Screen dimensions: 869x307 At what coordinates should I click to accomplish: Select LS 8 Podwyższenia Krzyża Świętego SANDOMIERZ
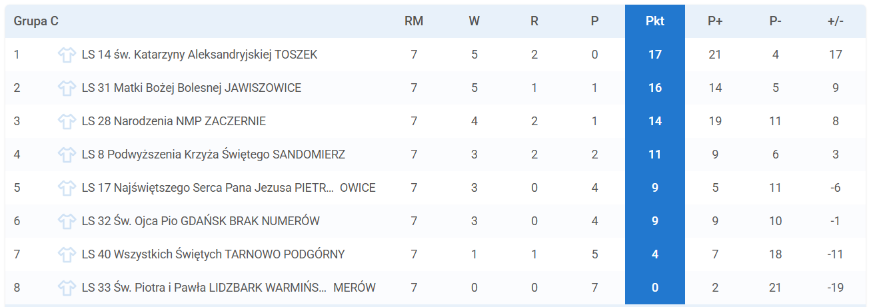point(213,154)
